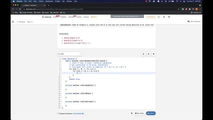
Task: Open Chrome three-dot menu
Action: point(200,9)
